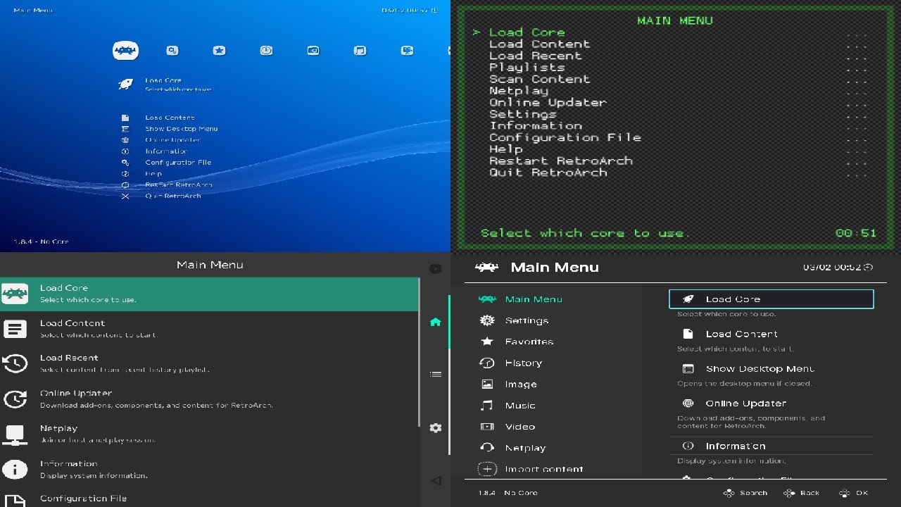Click Online Updater clock icon in GLUI list
This screenshot has width=901, height=507.
(x=15, y=399)
